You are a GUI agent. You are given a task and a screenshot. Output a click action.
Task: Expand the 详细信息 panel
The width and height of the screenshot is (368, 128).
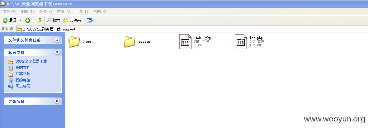point(57,101)
